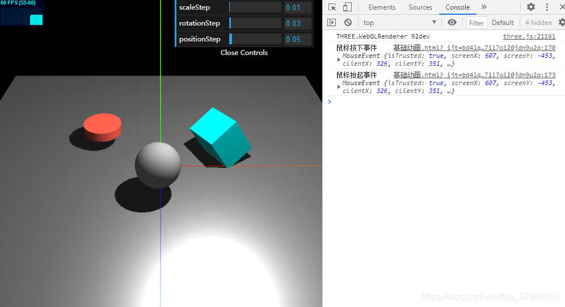Click the live expression eye icon

point(452,22)
